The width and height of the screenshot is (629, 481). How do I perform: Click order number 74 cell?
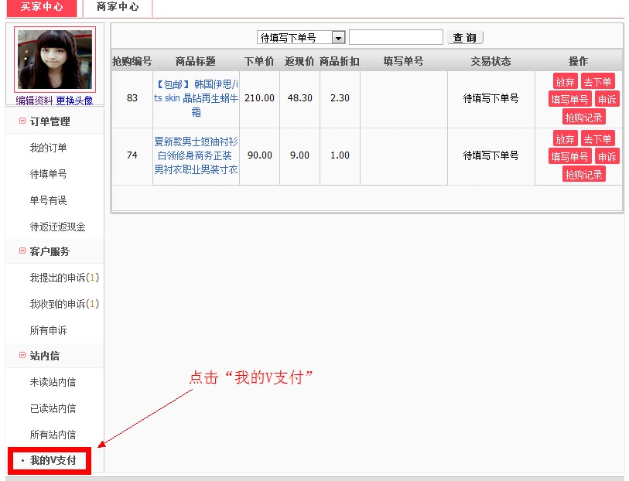132,155
